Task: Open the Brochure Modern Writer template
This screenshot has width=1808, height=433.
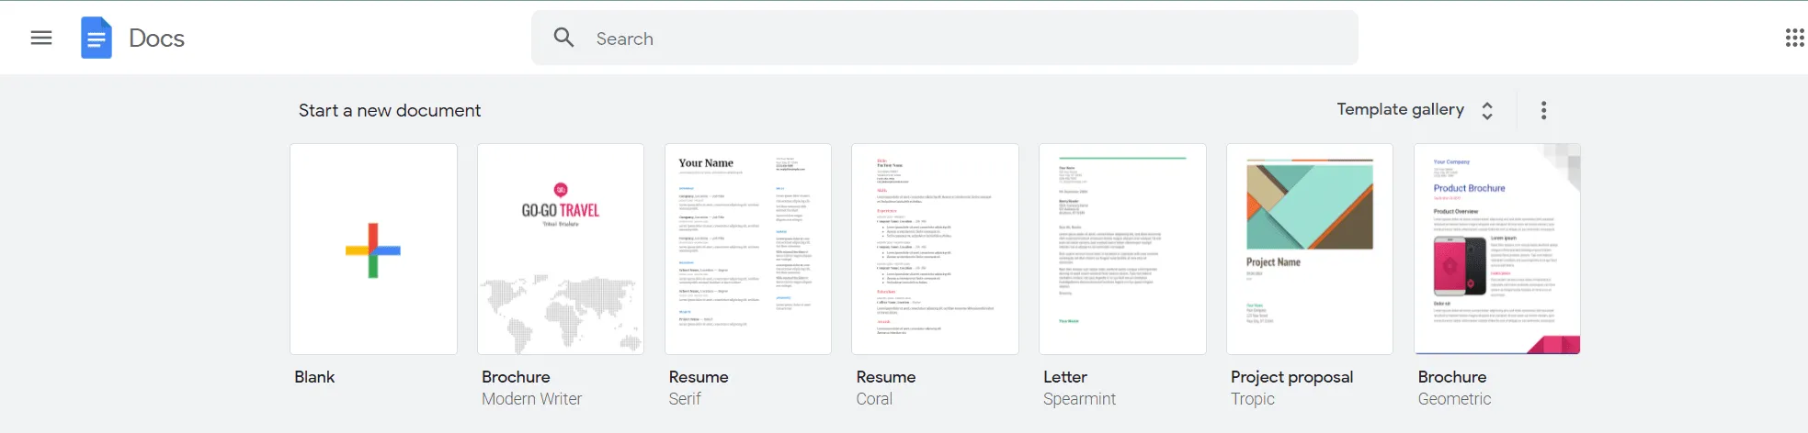Action: tap(561, 249)
